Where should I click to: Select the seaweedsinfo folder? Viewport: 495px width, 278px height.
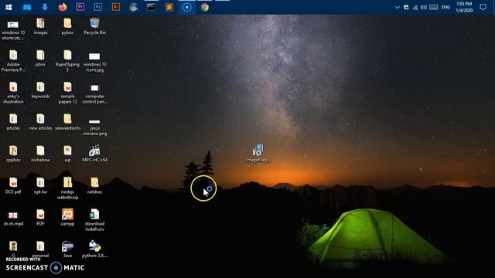coord(67,122)
